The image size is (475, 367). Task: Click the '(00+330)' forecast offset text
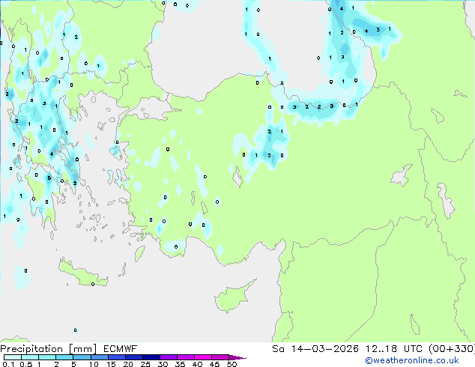452,349
